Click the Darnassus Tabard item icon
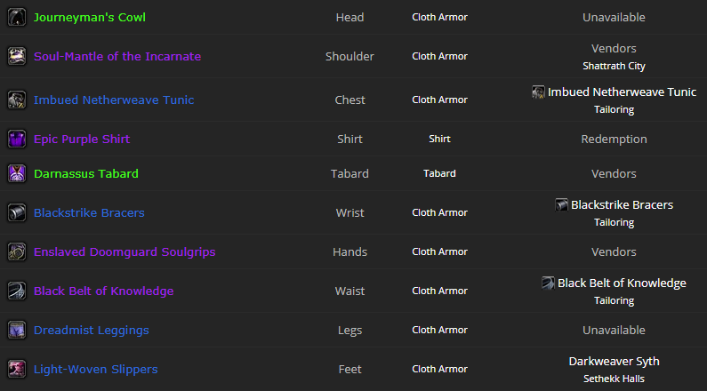This screenshot has width=707, height=391. [x=16, y=174]
